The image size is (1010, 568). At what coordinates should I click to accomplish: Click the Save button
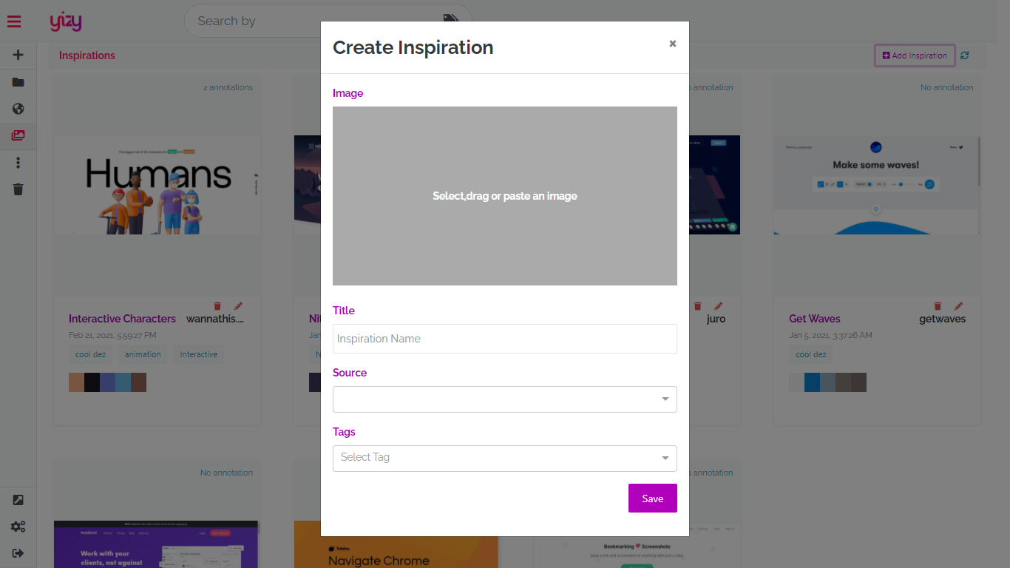653,498
